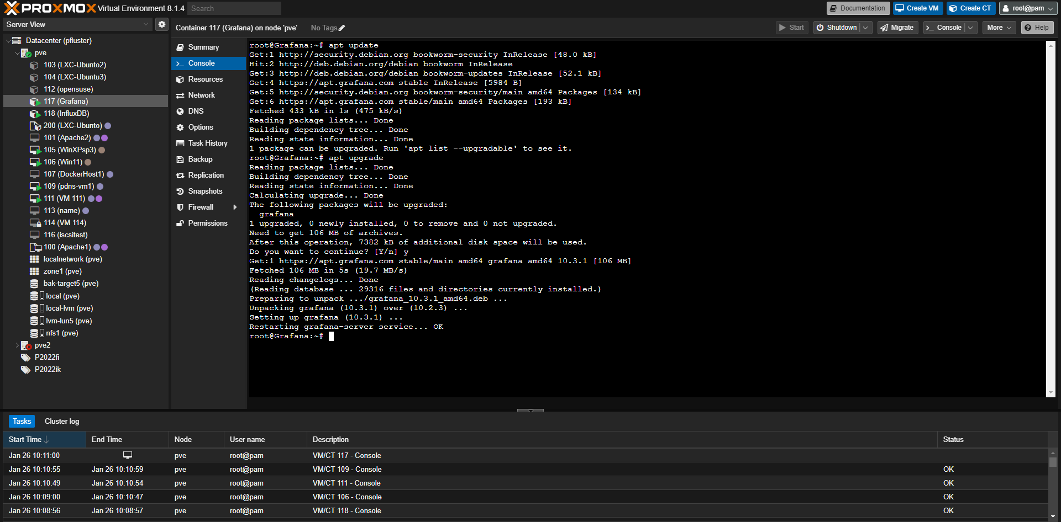Collapse the log panel splitter handle

[x=530, y=411]
